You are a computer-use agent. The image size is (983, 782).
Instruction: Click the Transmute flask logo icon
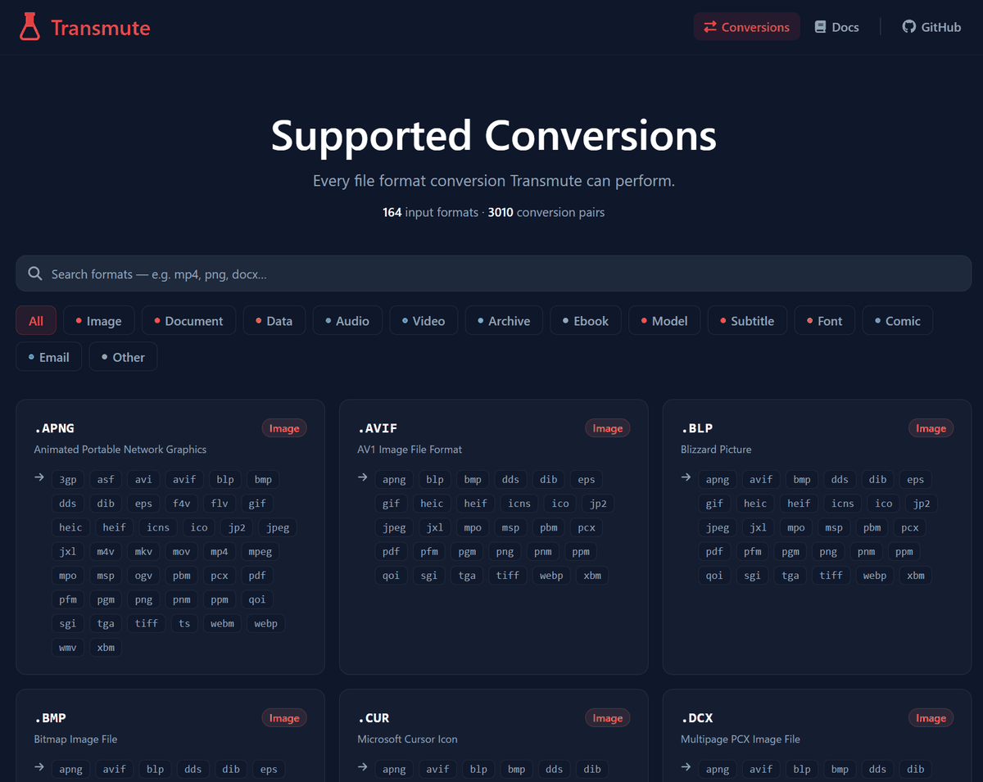coord(29,27)
